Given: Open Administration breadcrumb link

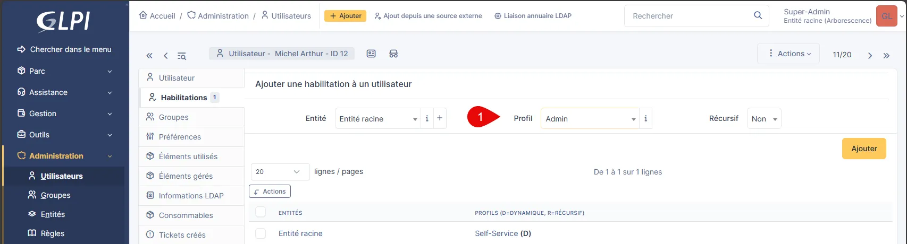Looking at the screenshot, I should (218, 16).
